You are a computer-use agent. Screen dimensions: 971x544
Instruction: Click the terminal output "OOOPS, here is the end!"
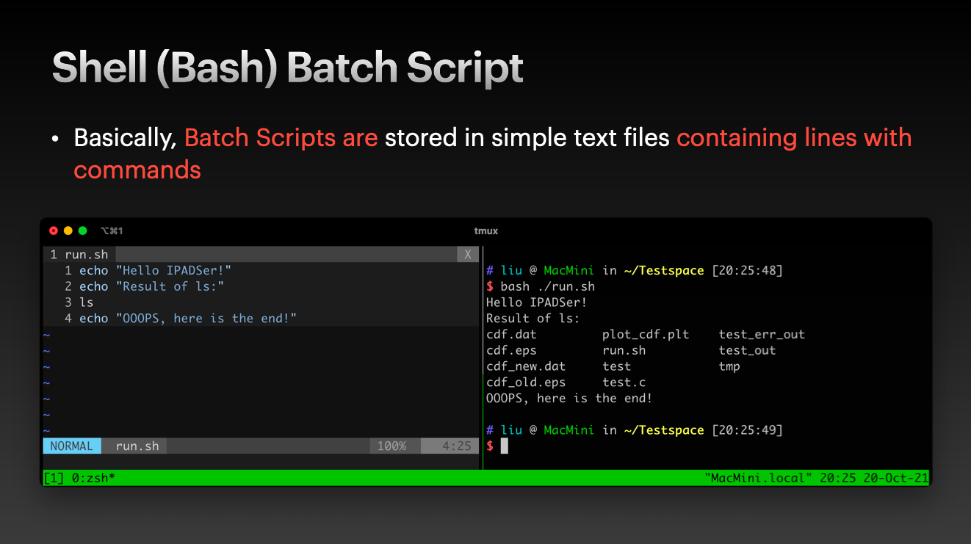click(x=569, y=399)
